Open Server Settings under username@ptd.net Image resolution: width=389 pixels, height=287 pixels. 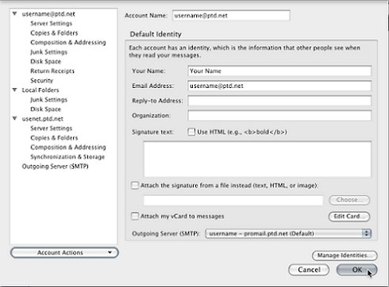(x=51, y=24)
